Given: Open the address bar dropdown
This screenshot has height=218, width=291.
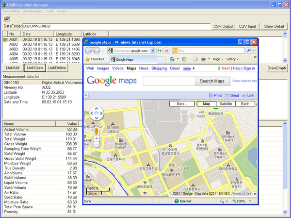Looking at the screenshot, I should 153,50.
